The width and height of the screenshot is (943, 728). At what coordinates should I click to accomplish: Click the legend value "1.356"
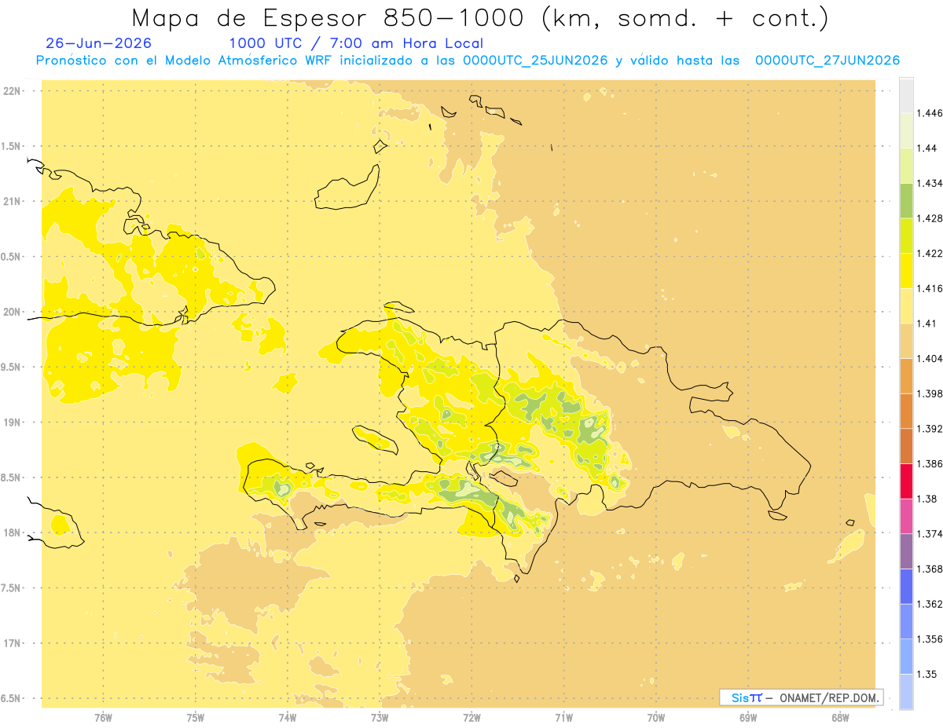(x=930, y=639)
